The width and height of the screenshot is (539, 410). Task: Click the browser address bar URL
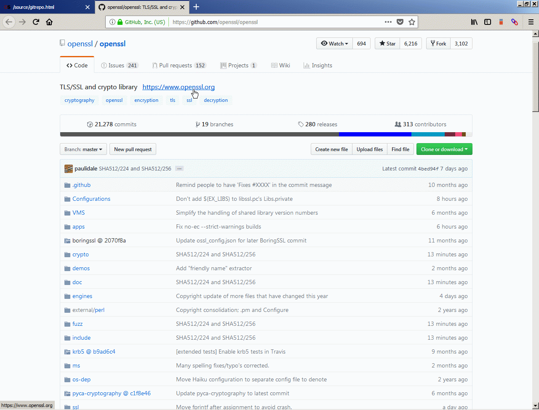tap(215, 22)
